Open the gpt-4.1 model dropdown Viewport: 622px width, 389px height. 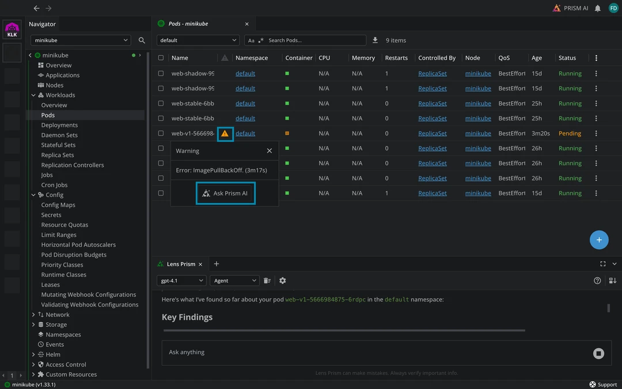click(x=181, y=281)
